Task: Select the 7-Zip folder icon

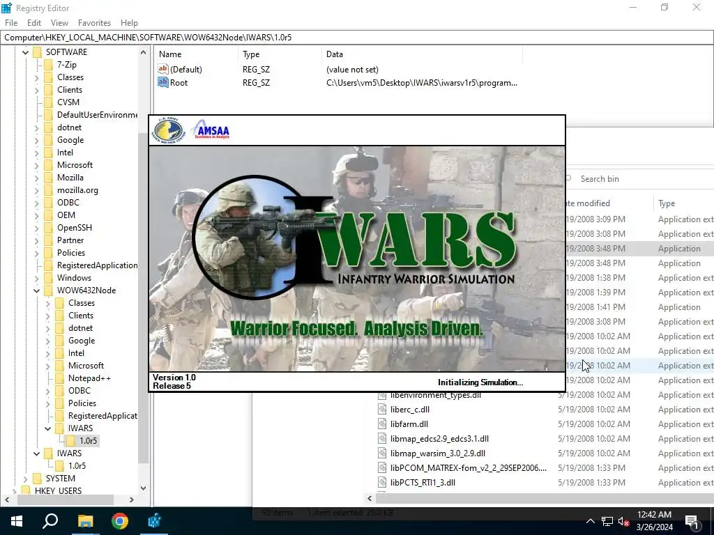Action: (x=48, y=65)
